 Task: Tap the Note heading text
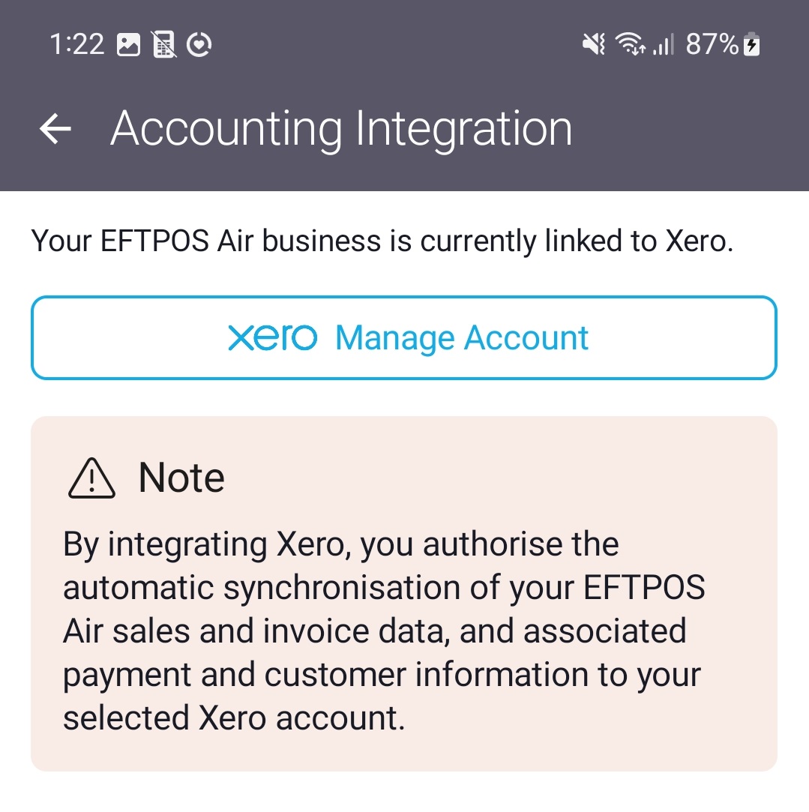coord(181,478)
